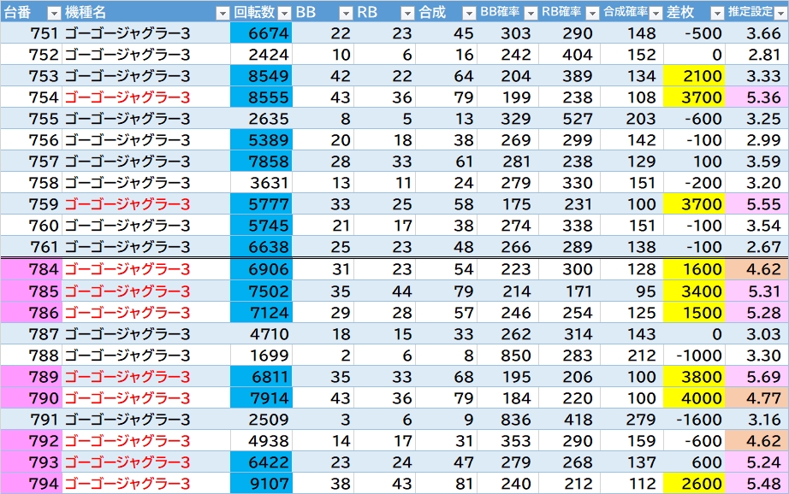Select spin count cell 6674

(x=261, y=33)
